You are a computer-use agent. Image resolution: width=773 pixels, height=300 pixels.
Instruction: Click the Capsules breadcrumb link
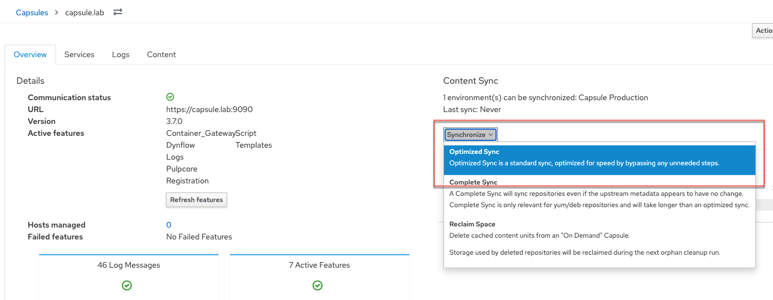32,12
